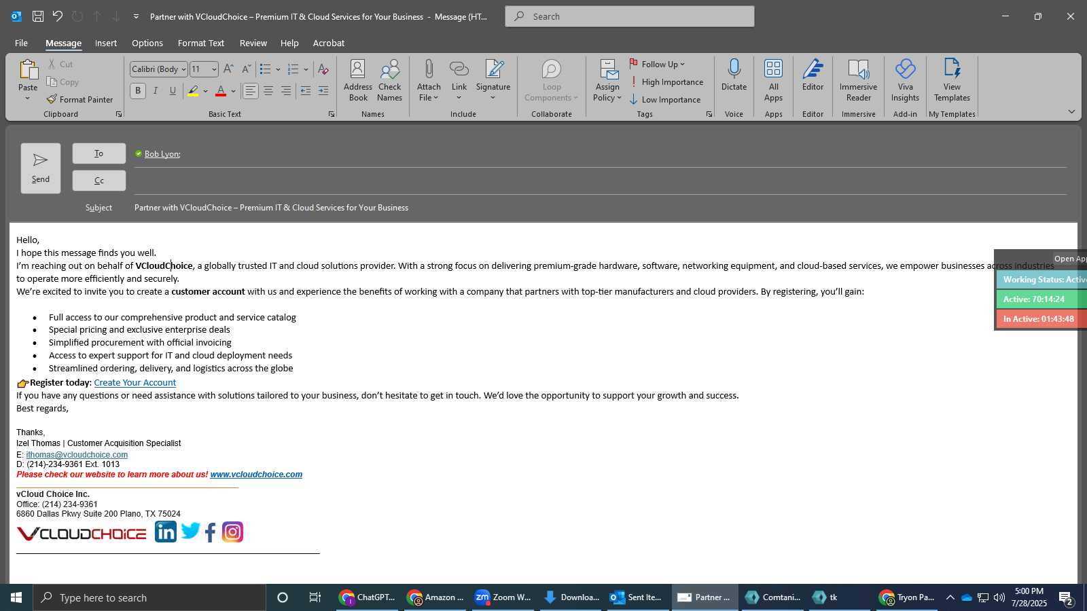Increase indent in paragraph tools
This screenshot has width=1087, height=611.
coord(323,91)
